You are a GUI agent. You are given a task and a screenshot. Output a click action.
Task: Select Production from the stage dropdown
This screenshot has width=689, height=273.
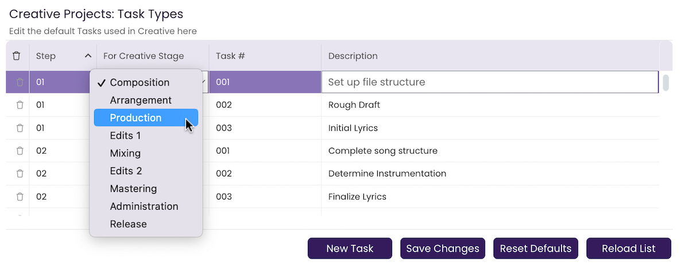pos(146,118)
